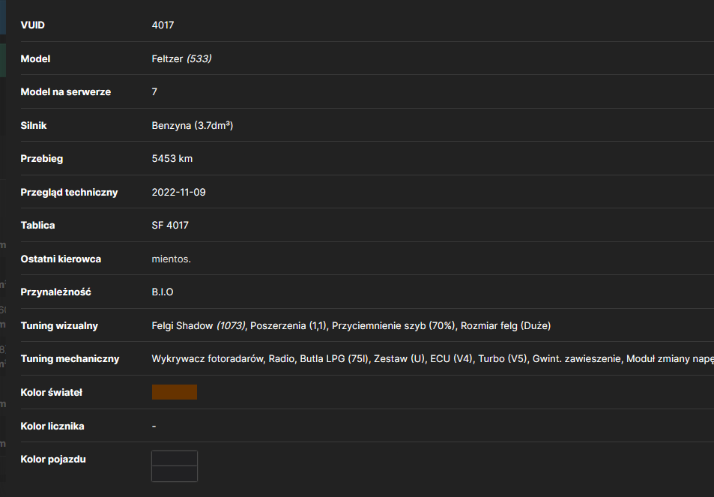Click the Wykrywacz fotoradarów tuning entry
Viewport: 714px width, 497px height.
pyautogui.click(x=208, y=359)
